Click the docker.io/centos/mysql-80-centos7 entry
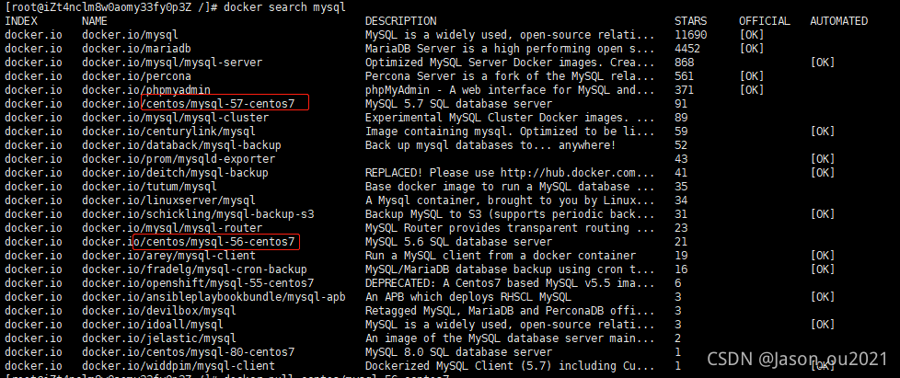Screen dimensions: 900x378 pyautogui.click(x=189, y=351)
